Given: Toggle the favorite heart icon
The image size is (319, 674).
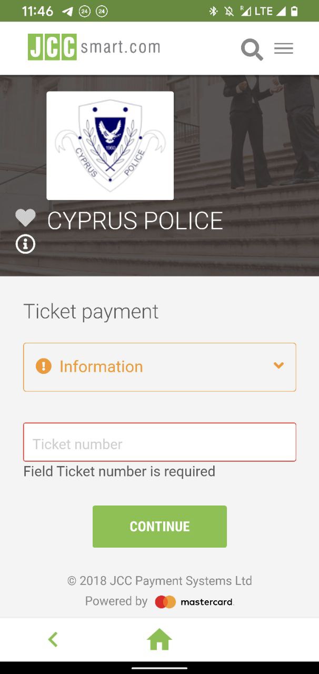Looking at the screenshot, I should click(x=25, y=217).
